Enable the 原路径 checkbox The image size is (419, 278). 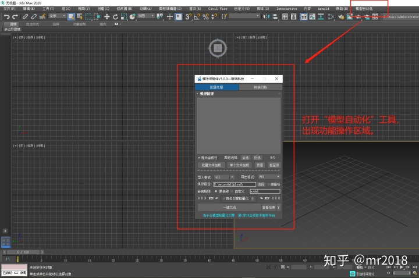(268, 184)
